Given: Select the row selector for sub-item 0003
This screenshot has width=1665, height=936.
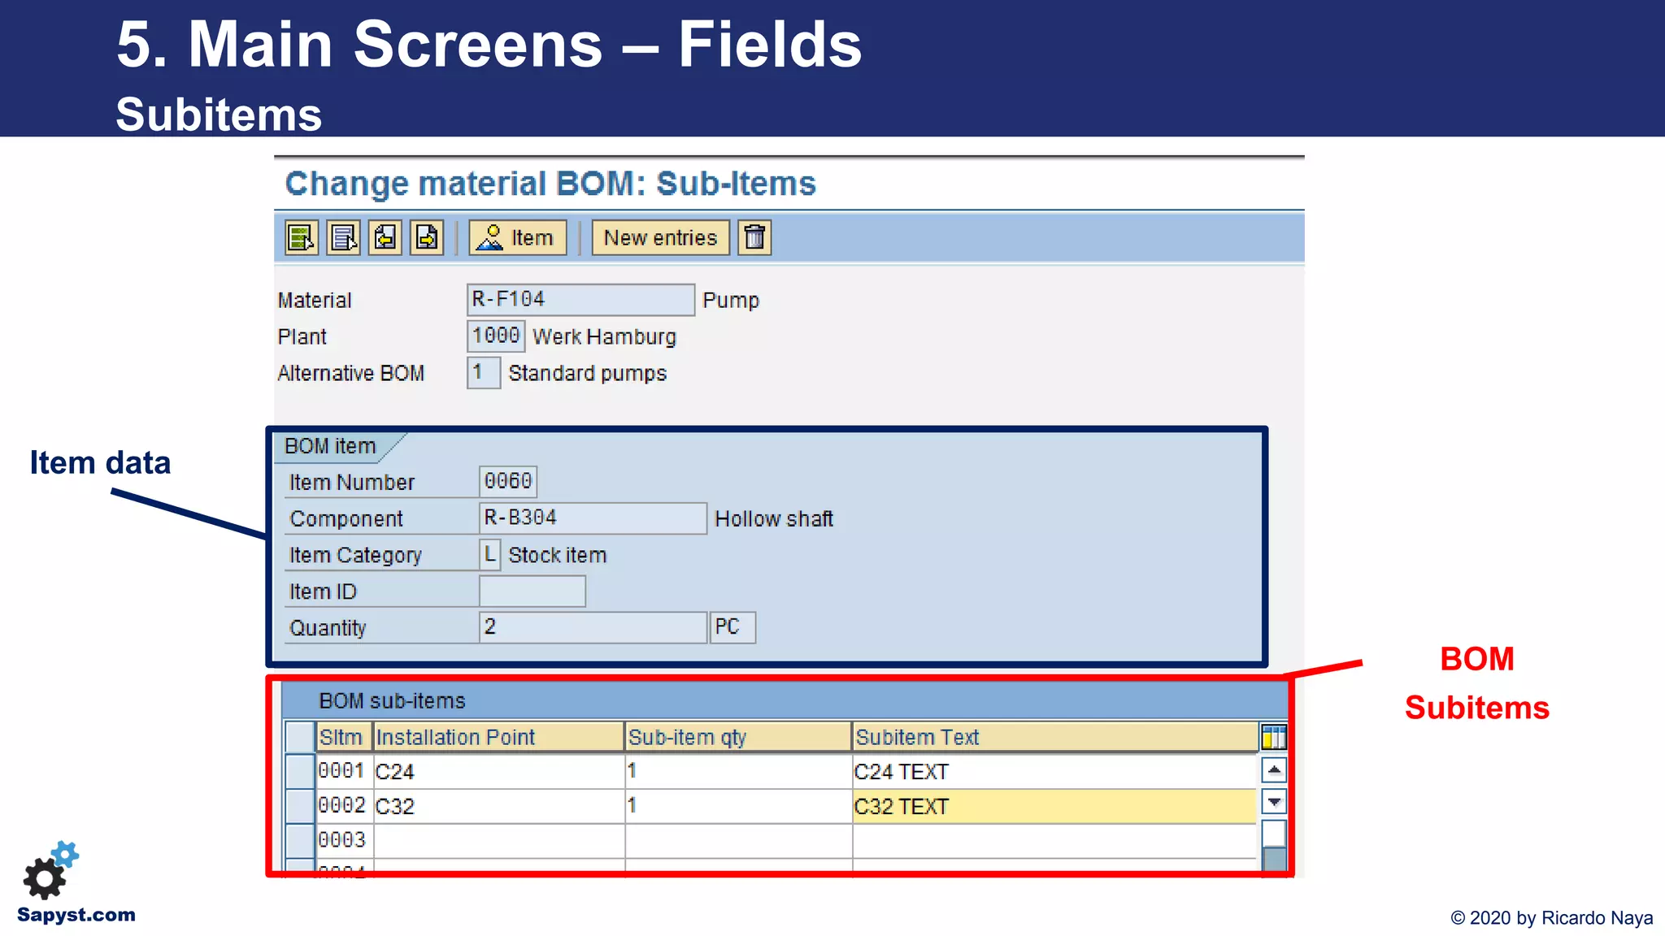Looking at the screenshot, I should (x=300, y=840).
